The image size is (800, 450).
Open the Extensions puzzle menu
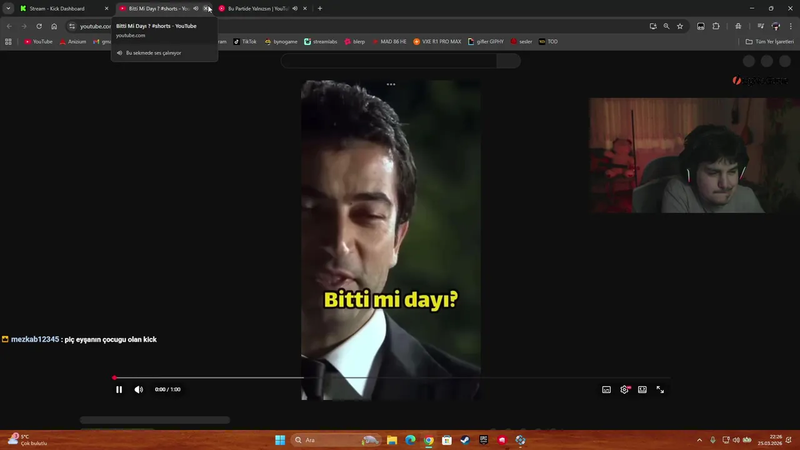pyautogui.click(x=716, y=26)
